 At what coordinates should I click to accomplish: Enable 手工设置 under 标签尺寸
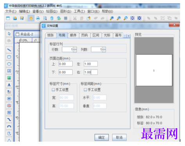53,90
